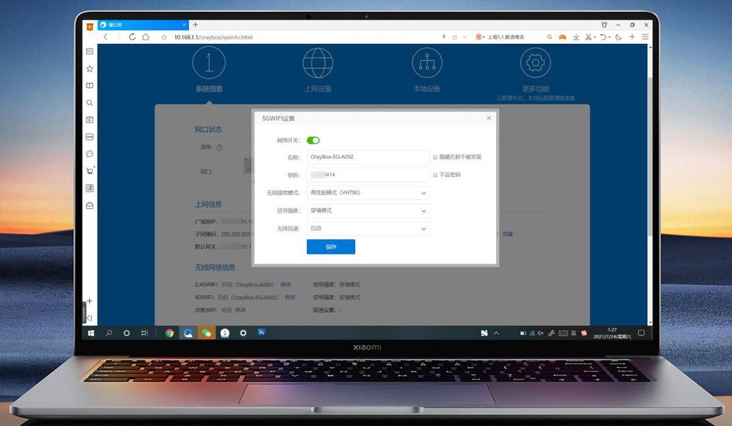The image size is (732, 426).
Task: Turn off the 网络开关 toggle
Action: [x=313, y=140]
